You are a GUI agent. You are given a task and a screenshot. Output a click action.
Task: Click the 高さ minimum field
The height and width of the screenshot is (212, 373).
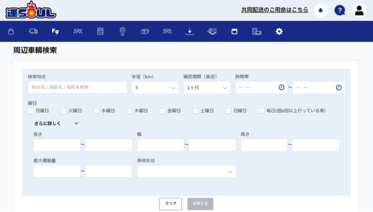tap(264, 145)
